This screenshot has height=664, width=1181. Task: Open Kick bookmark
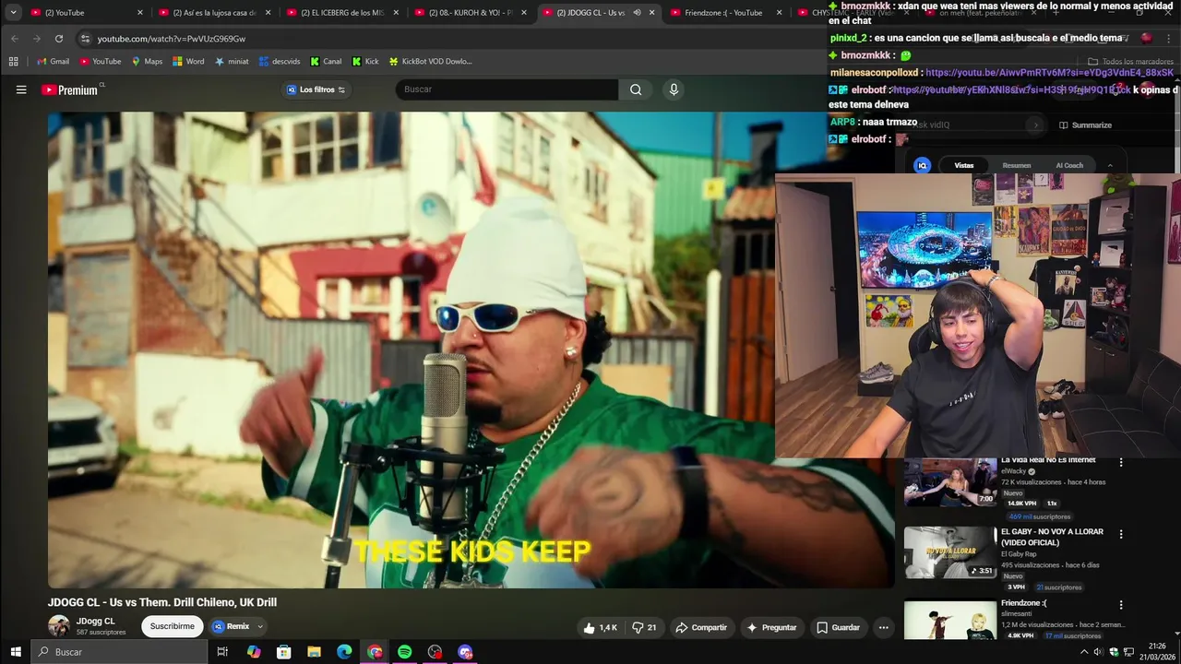click(x=365, y=62)
